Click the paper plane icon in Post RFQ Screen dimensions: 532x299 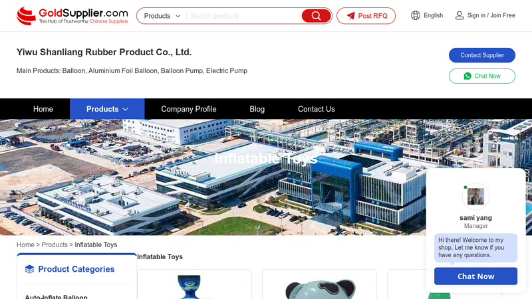coord(351,16)
